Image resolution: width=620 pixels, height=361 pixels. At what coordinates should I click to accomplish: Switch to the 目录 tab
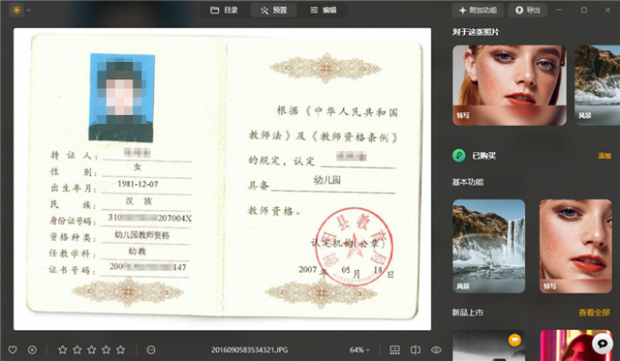coord(224,10)
